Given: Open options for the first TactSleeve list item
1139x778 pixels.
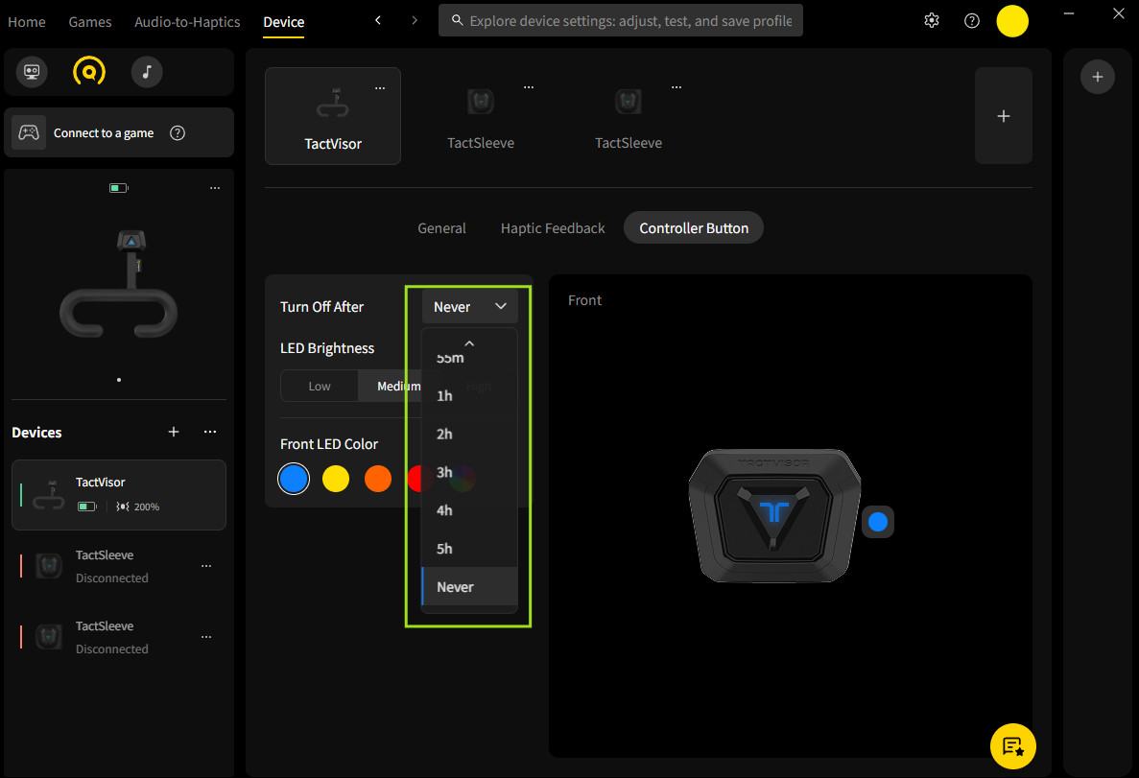Looking at the screenshot, I should point(206,566).
